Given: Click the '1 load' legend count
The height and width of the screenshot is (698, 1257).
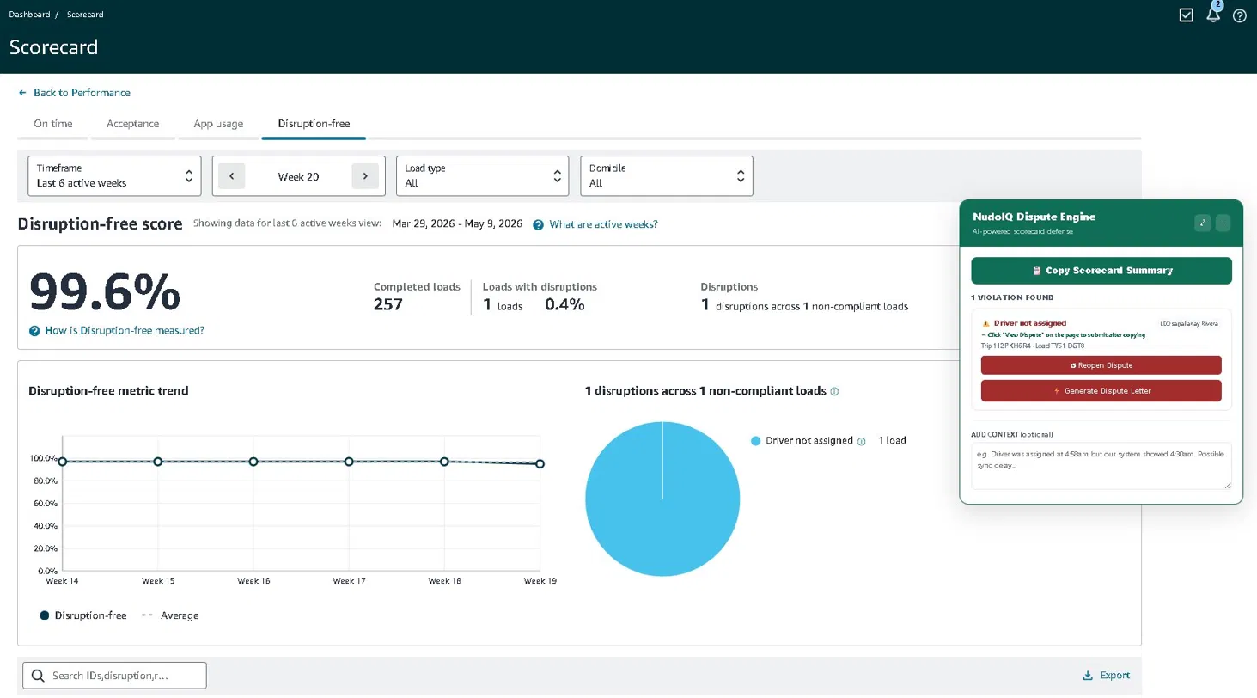Looking at the screenshot, I should [892, 440].
